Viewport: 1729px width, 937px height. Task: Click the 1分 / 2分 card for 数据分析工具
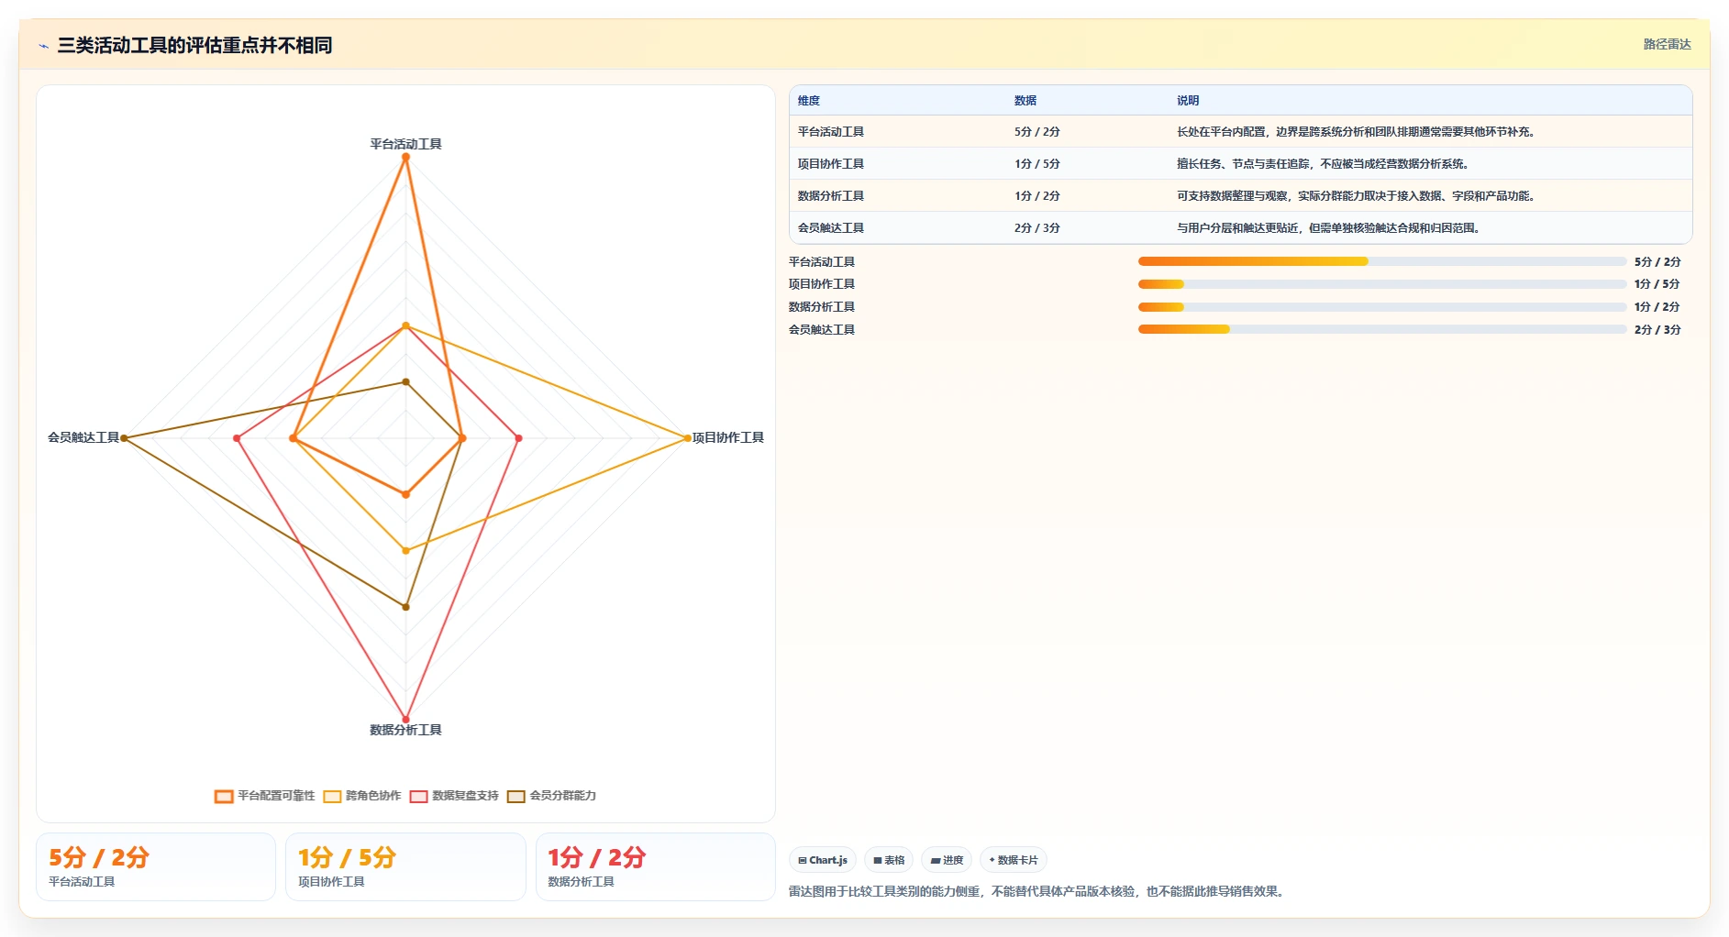pos(656,866)
